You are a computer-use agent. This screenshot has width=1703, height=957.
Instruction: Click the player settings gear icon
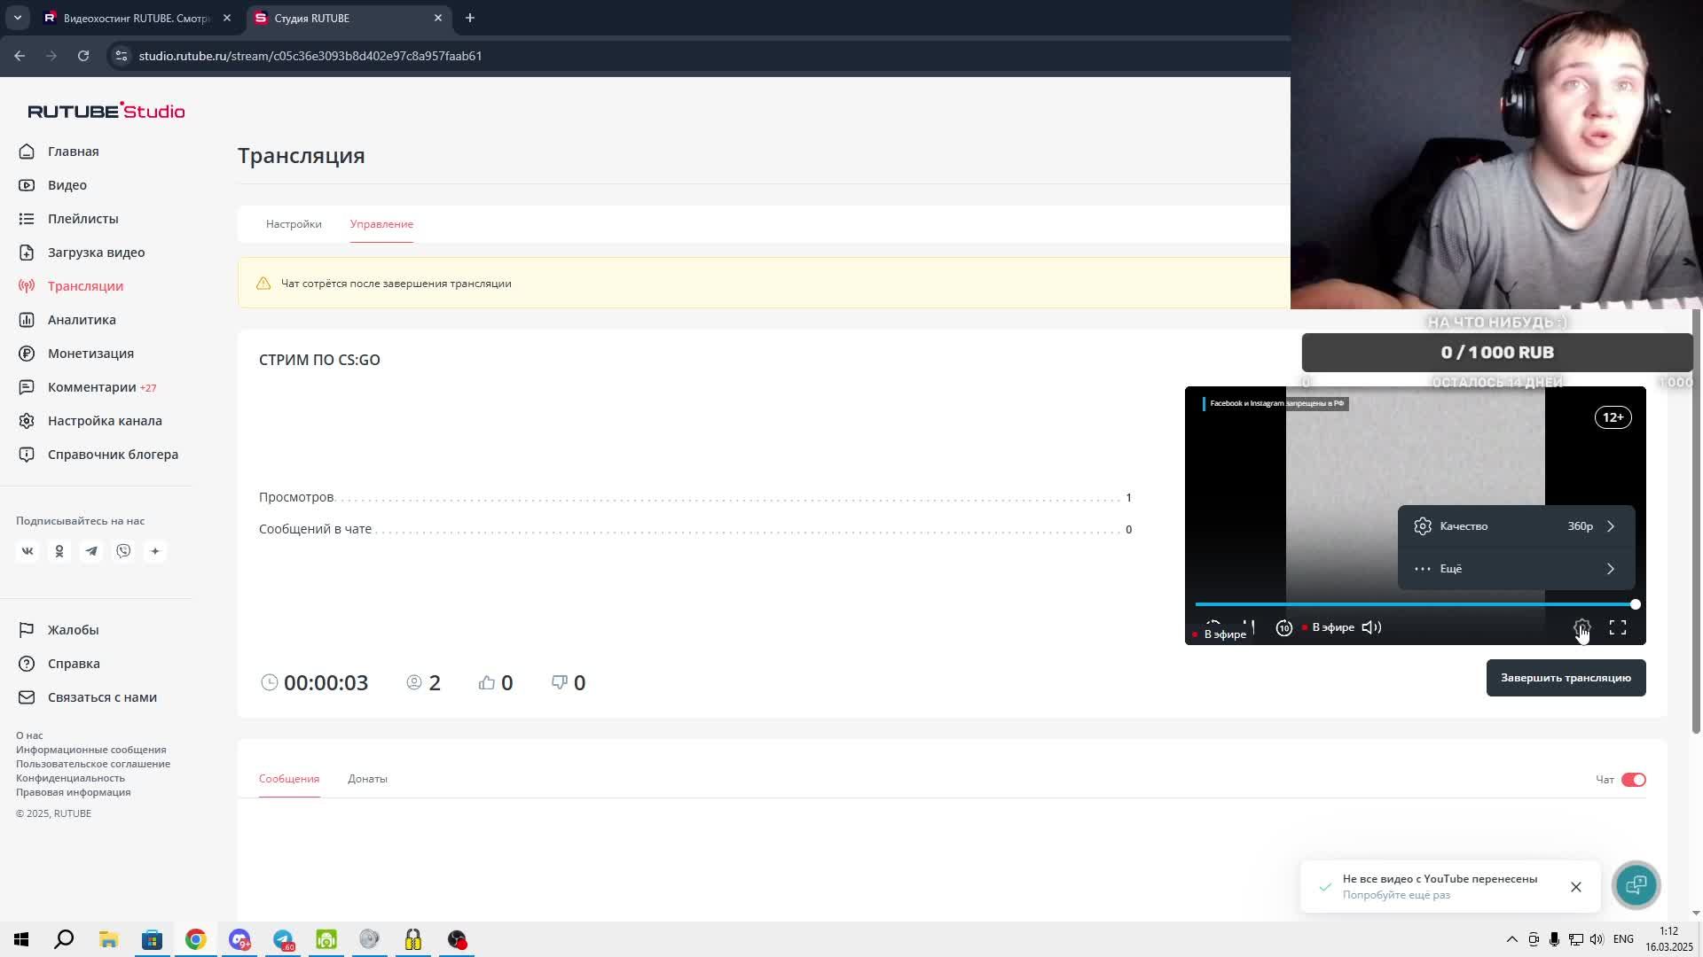pyautogui.click(x=1581, y=627)
